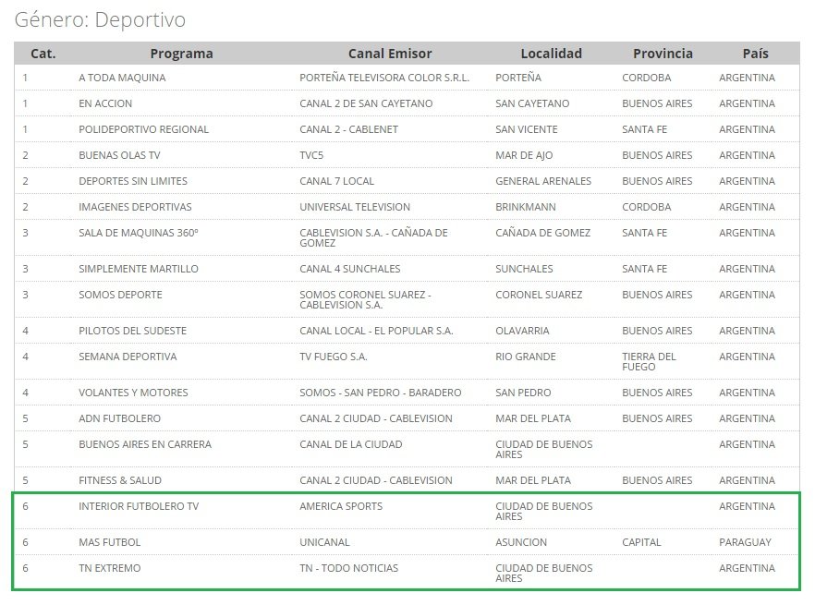Click the PARAGUAY country cell
The width and height of the screenshot is (815, 605).
tap(746, 542)
